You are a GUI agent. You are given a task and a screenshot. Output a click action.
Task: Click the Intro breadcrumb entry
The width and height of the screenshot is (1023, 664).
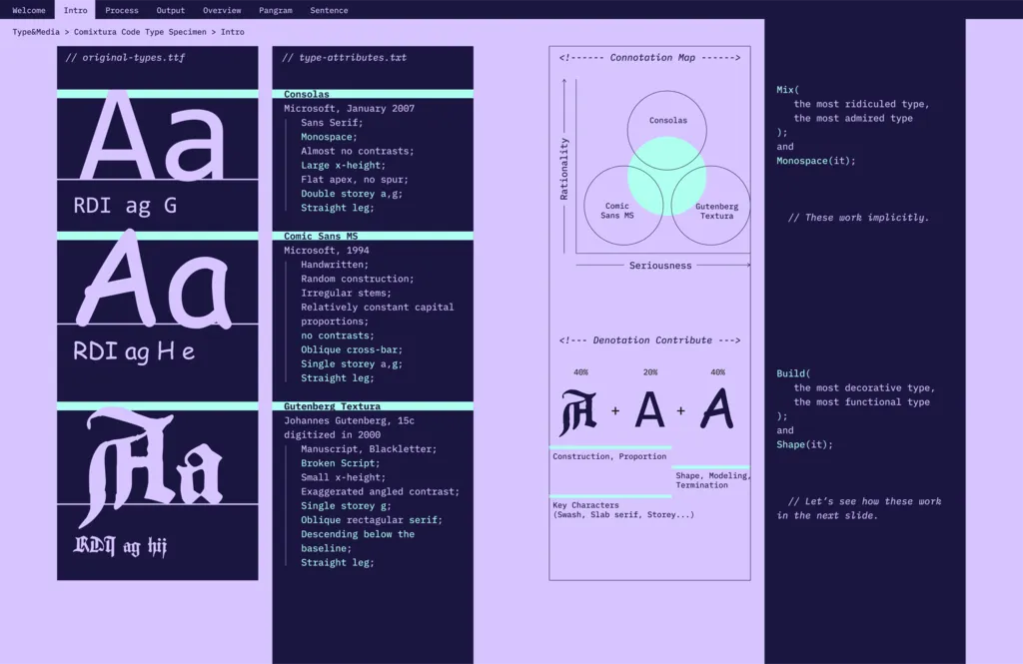(232, 31)
